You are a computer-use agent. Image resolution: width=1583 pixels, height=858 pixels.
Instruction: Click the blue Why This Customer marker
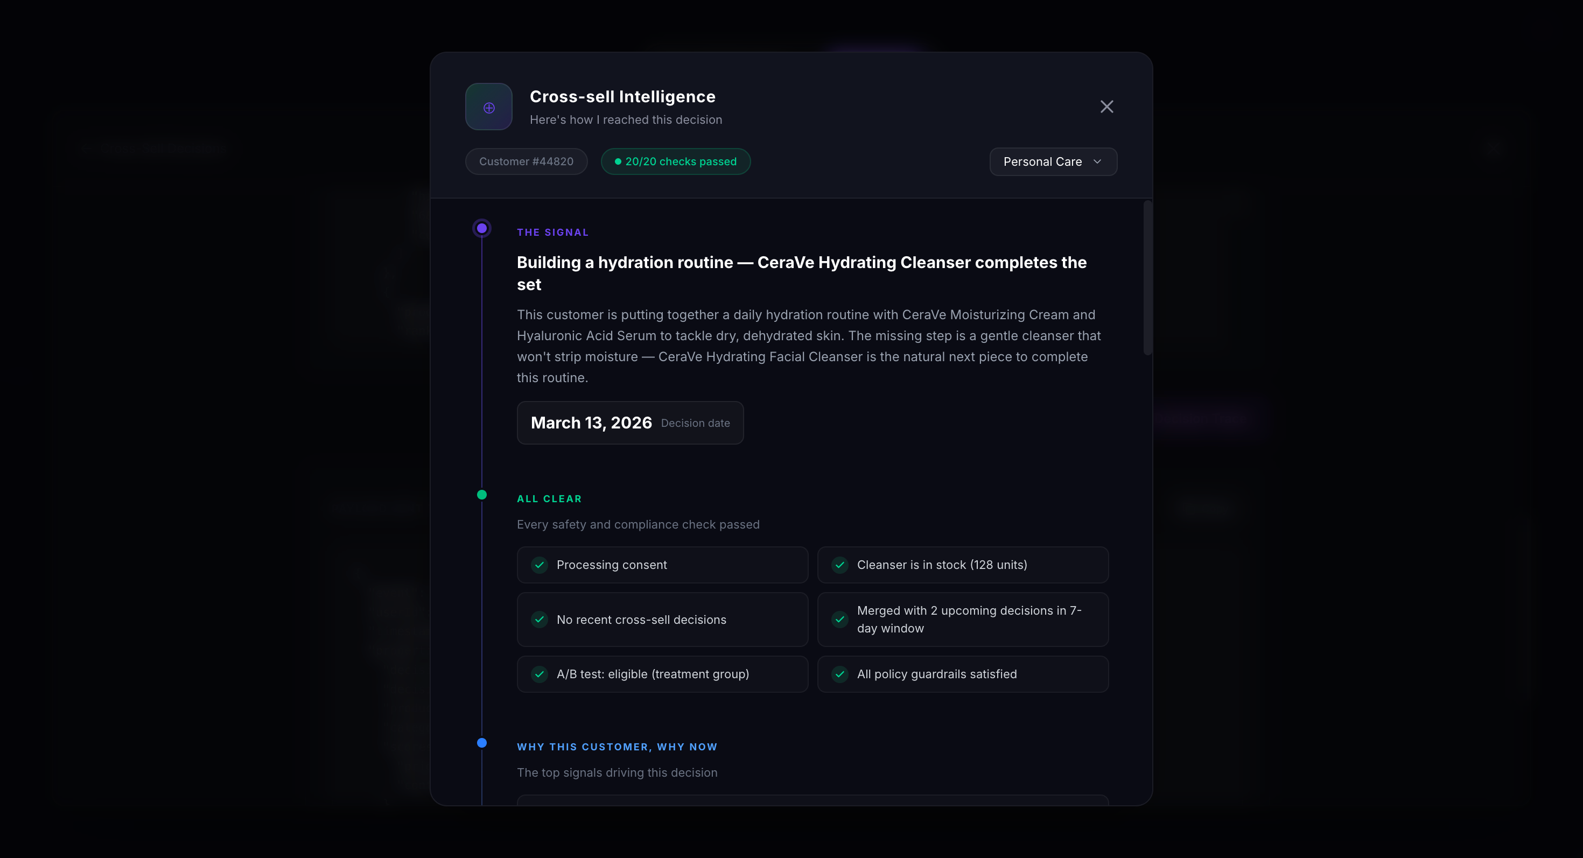pos(482,743)
